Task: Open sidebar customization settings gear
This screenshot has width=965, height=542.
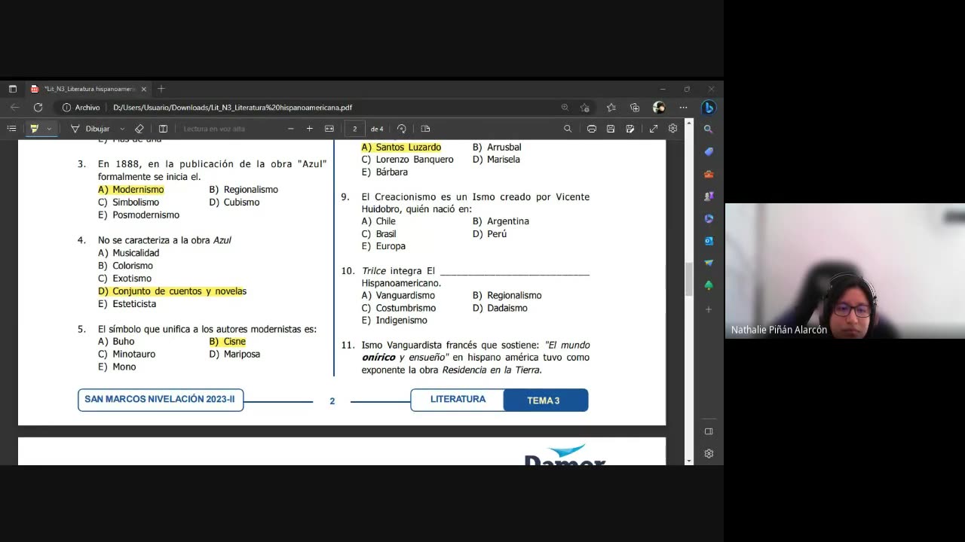Action: pos(709,453)
